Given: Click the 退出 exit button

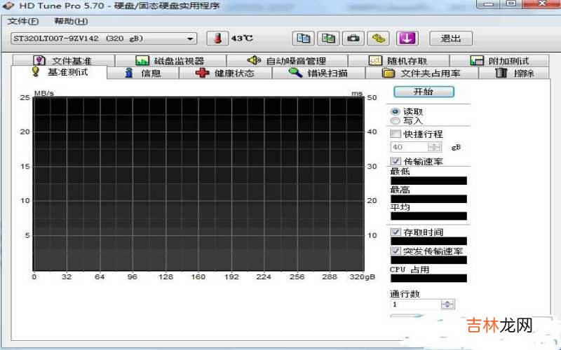Looking at the screenshot, I should coord(450,38).
